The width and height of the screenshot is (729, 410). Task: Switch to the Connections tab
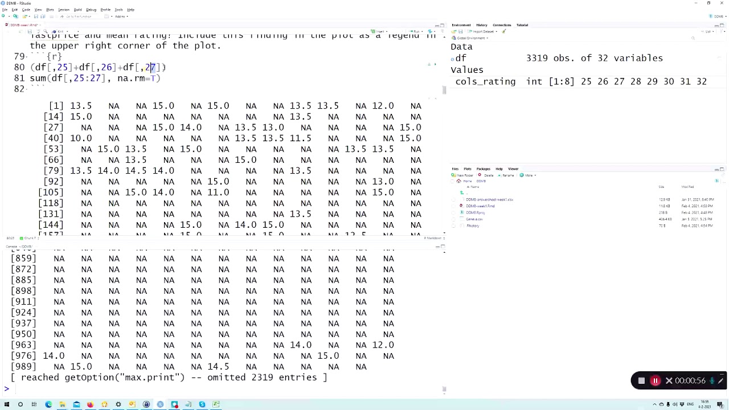[x=502, y=25]
